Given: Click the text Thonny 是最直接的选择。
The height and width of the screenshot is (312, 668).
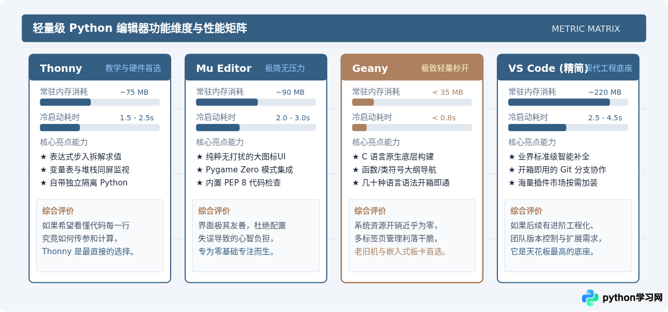Looking at the screenshot, I should tap(89, 252).
